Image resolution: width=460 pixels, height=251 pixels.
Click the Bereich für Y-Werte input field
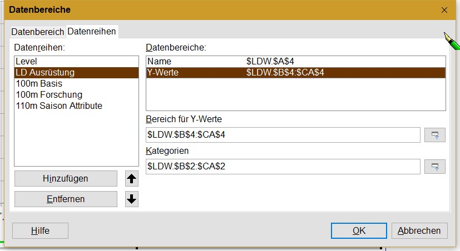283,135
